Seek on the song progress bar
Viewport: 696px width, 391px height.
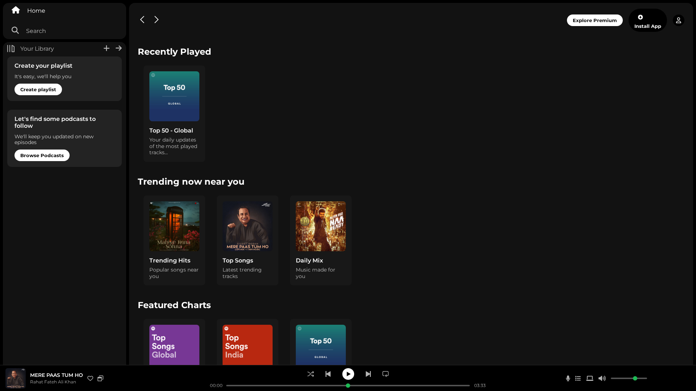coord(348,386)
